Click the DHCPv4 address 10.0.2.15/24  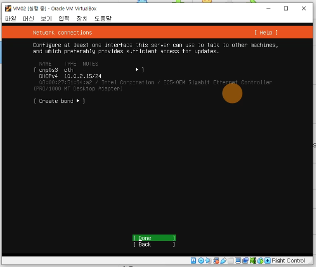pos(83,76)
